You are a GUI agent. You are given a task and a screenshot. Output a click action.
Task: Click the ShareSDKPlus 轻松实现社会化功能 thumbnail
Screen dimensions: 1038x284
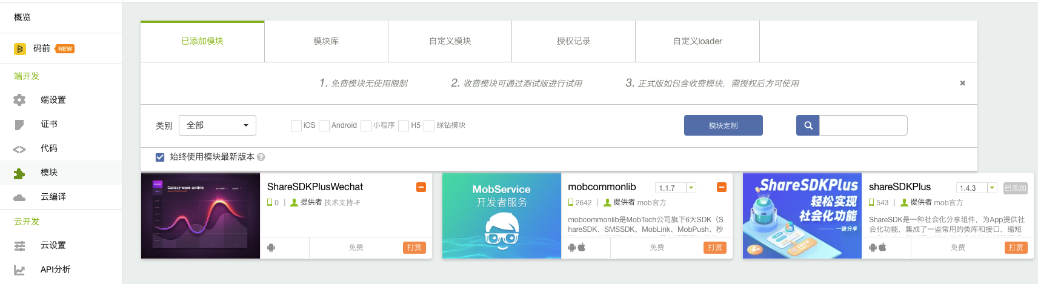[x=802, y=216]
